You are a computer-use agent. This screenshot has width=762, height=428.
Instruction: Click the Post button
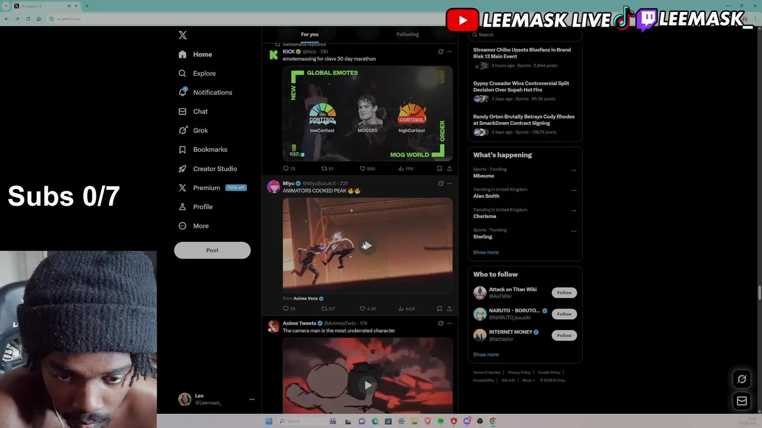tap(213, 250)
